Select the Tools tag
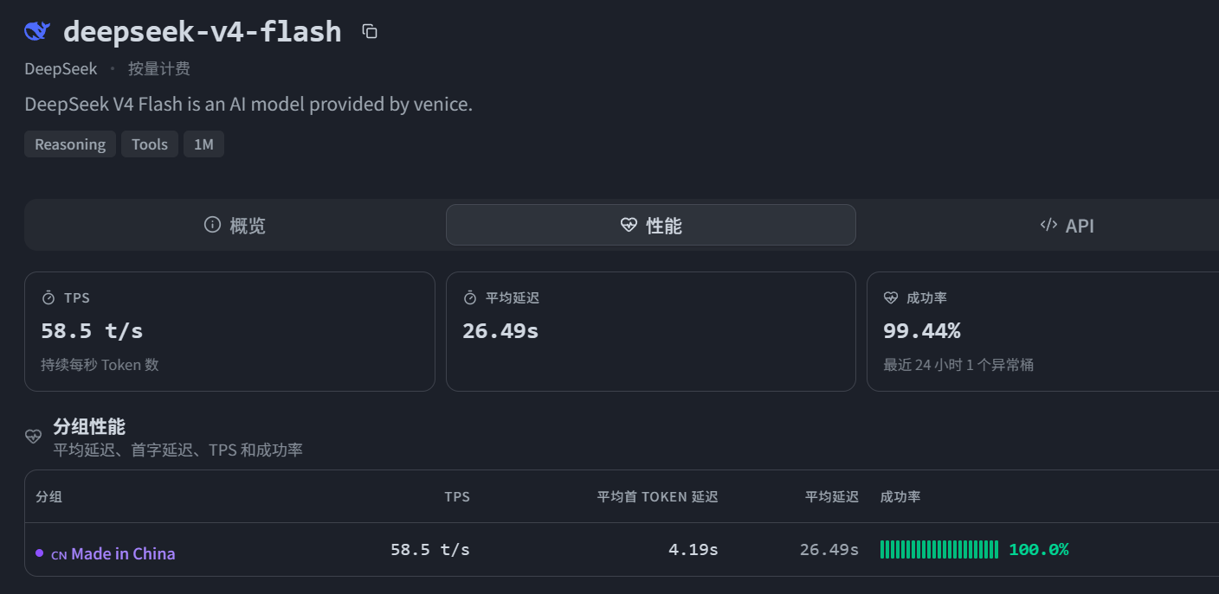1219x594 pixels. coord(150,144)
